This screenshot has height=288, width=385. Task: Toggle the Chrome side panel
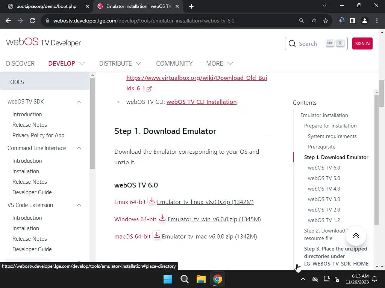click(353, 21)
